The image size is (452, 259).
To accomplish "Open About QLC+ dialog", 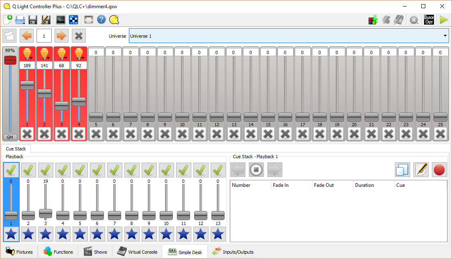I will pos(114,20).
